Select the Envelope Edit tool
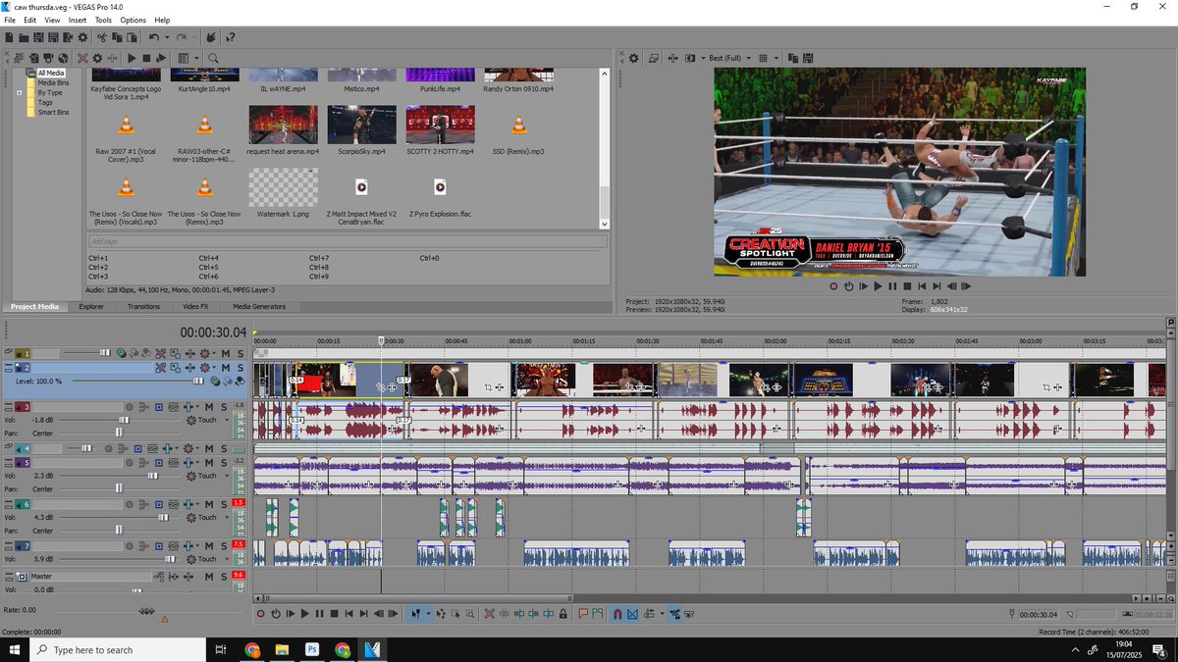This screenshot has height=662, width=1178. (441, 614)
